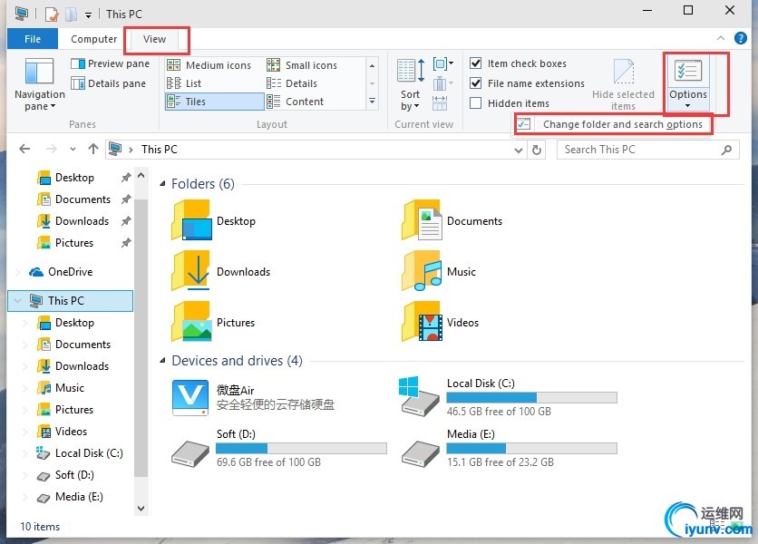Click the Options dropdown arrow

pos(687,106)
